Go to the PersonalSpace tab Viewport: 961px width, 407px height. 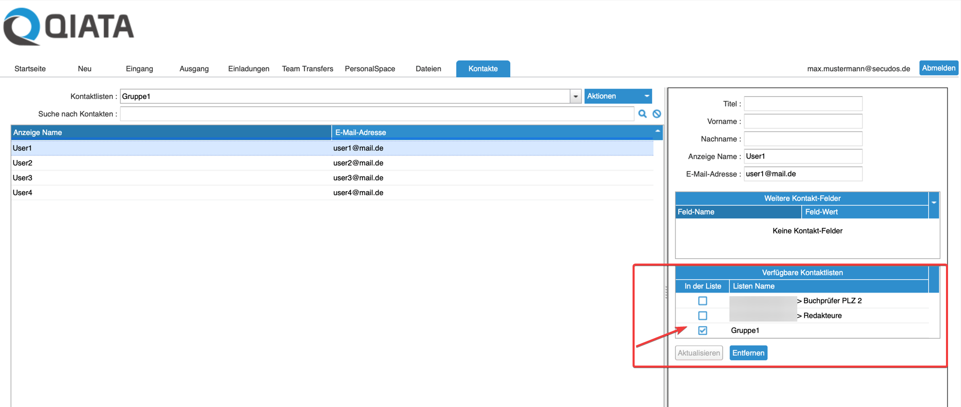[x=370, y=69]
